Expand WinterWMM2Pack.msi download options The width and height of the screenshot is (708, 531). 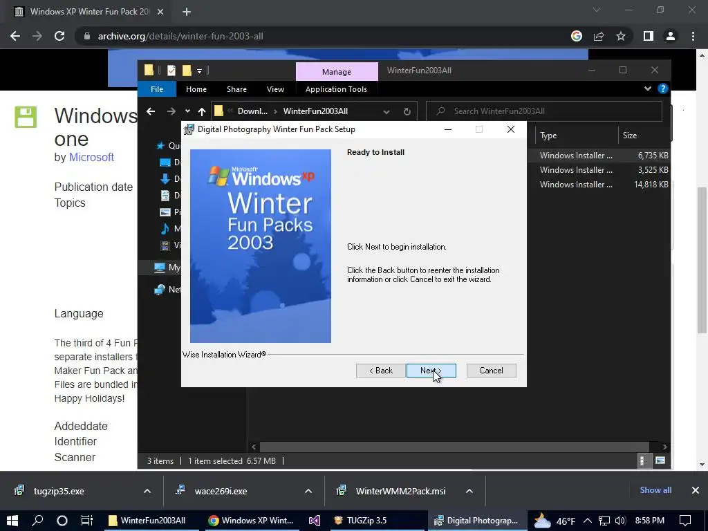tap(469, 491)
